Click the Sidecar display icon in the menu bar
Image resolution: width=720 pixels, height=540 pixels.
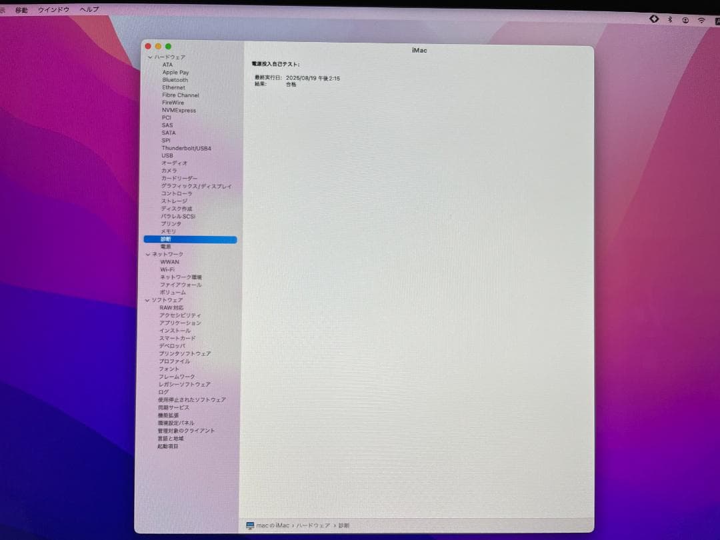point(654,19)
